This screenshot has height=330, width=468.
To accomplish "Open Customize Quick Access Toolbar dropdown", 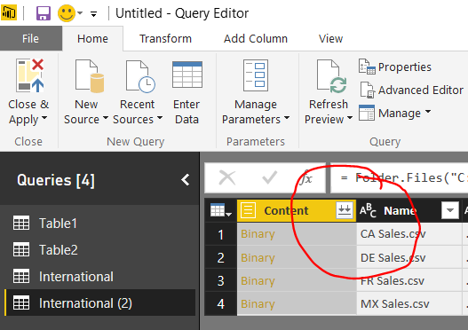I will [x=94, y=14].
